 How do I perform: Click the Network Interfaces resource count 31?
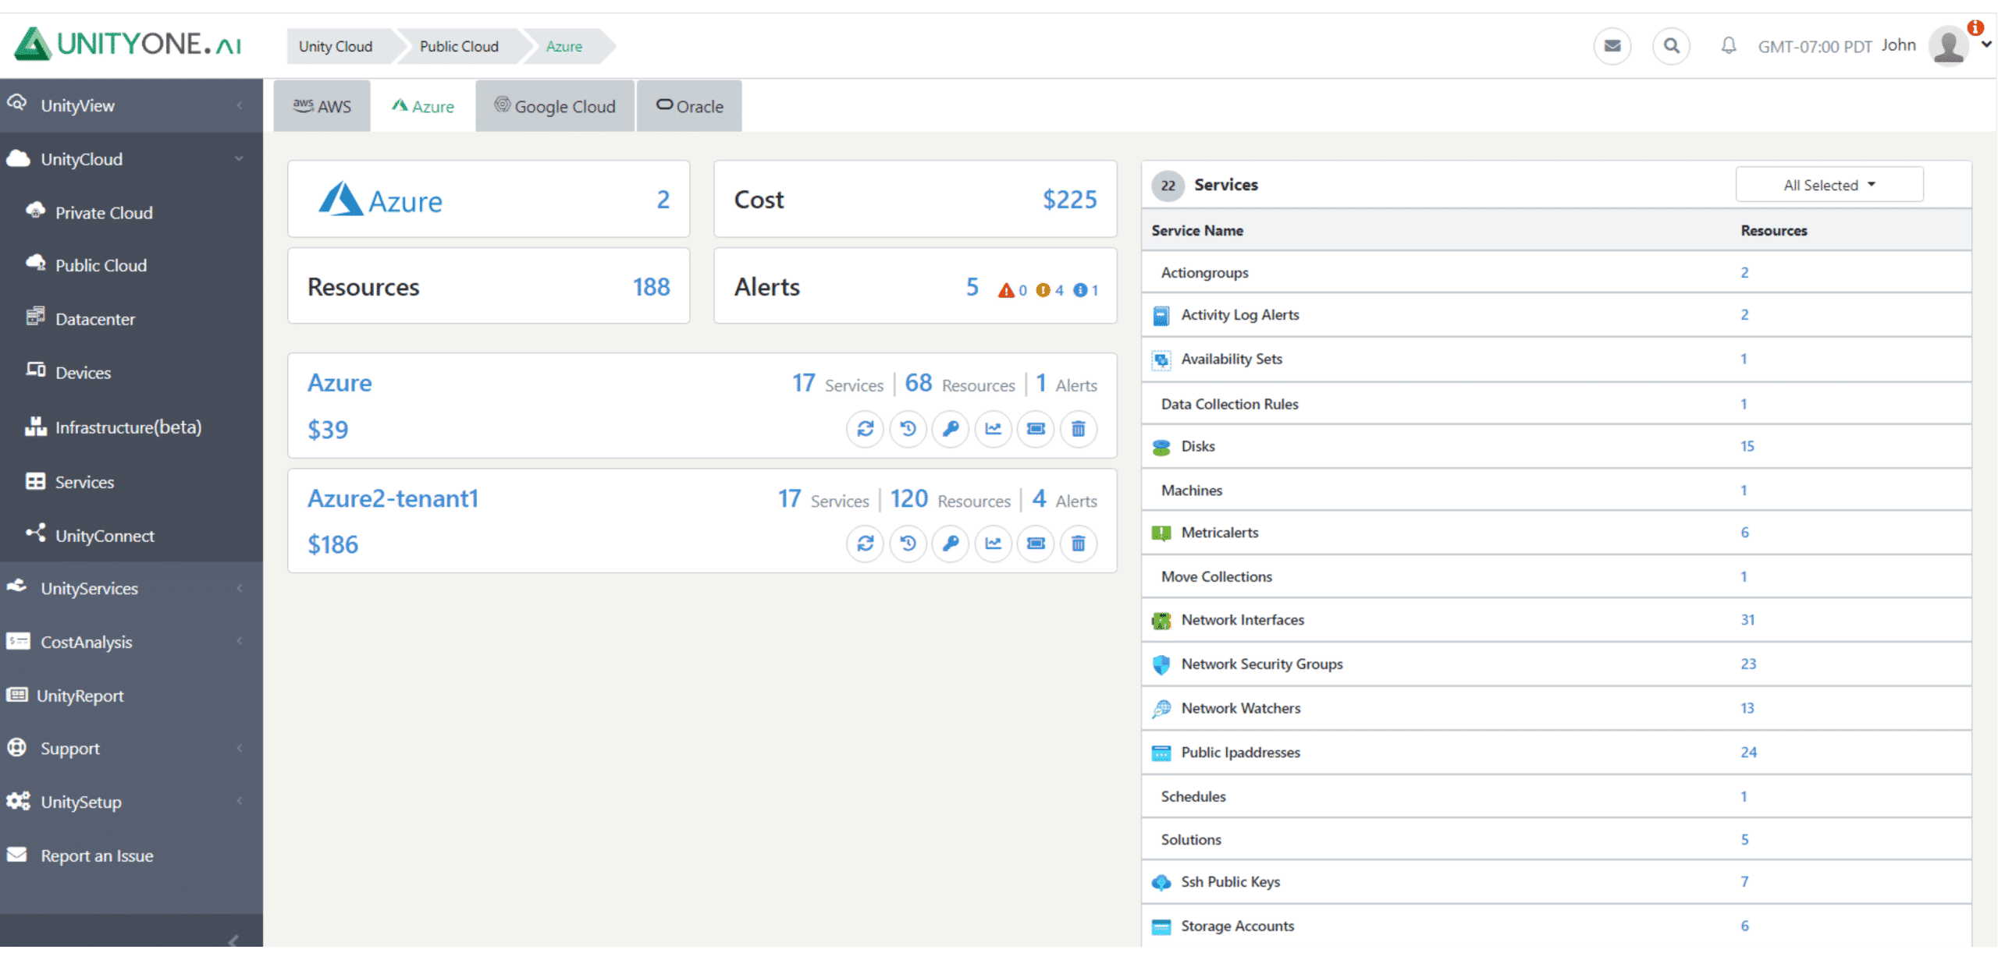(1747, 620)
